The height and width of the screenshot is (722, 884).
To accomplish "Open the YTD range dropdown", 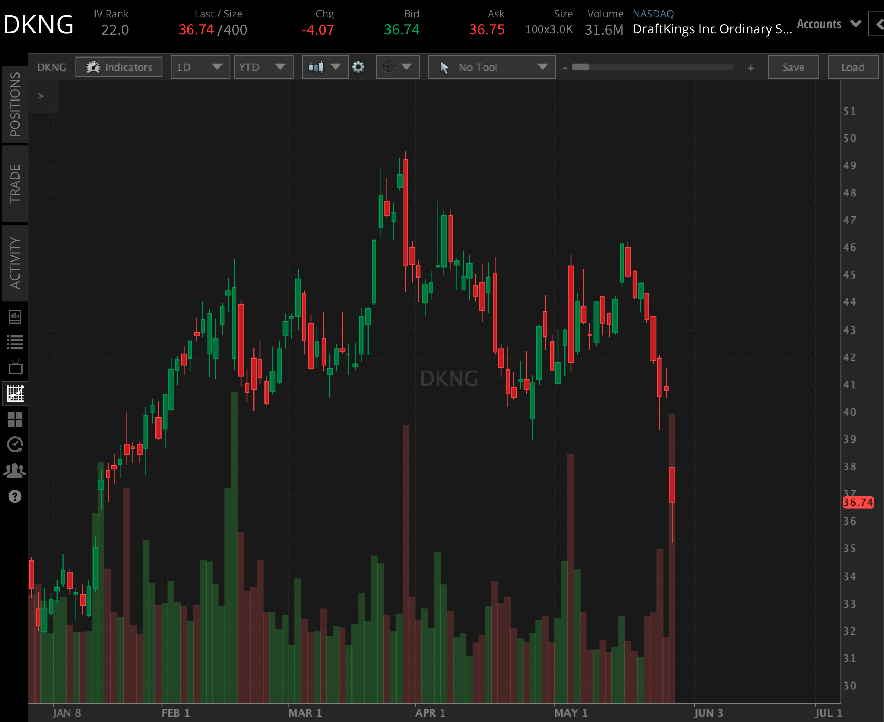I will 263,67.
